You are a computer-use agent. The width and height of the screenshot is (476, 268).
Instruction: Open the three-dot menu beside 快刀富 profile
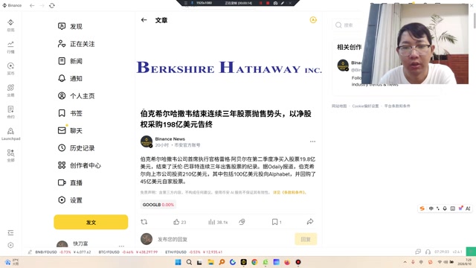click(121, 246)
